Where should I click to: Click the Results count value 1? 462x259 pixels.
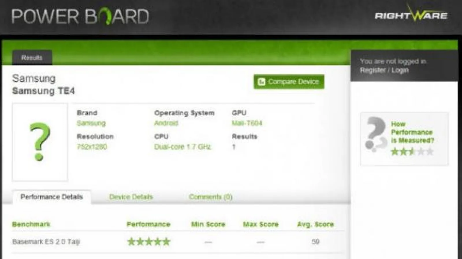[234, 147]
